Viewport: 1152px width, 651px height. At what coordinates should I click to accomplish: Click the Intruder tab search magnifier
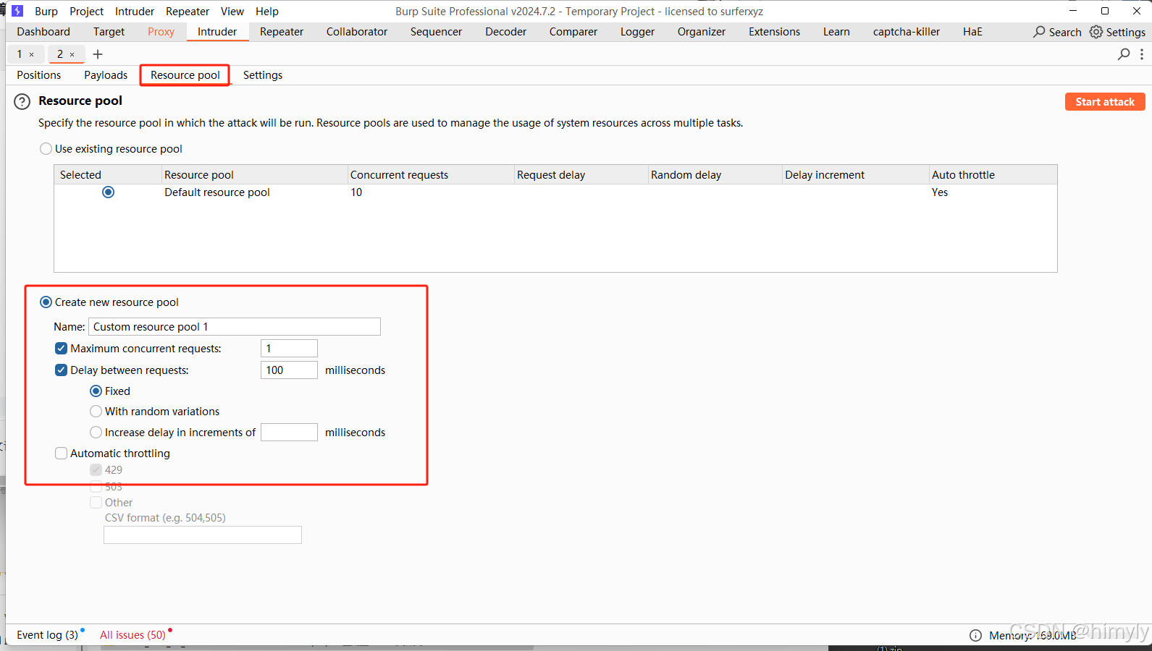point(1124,54)
